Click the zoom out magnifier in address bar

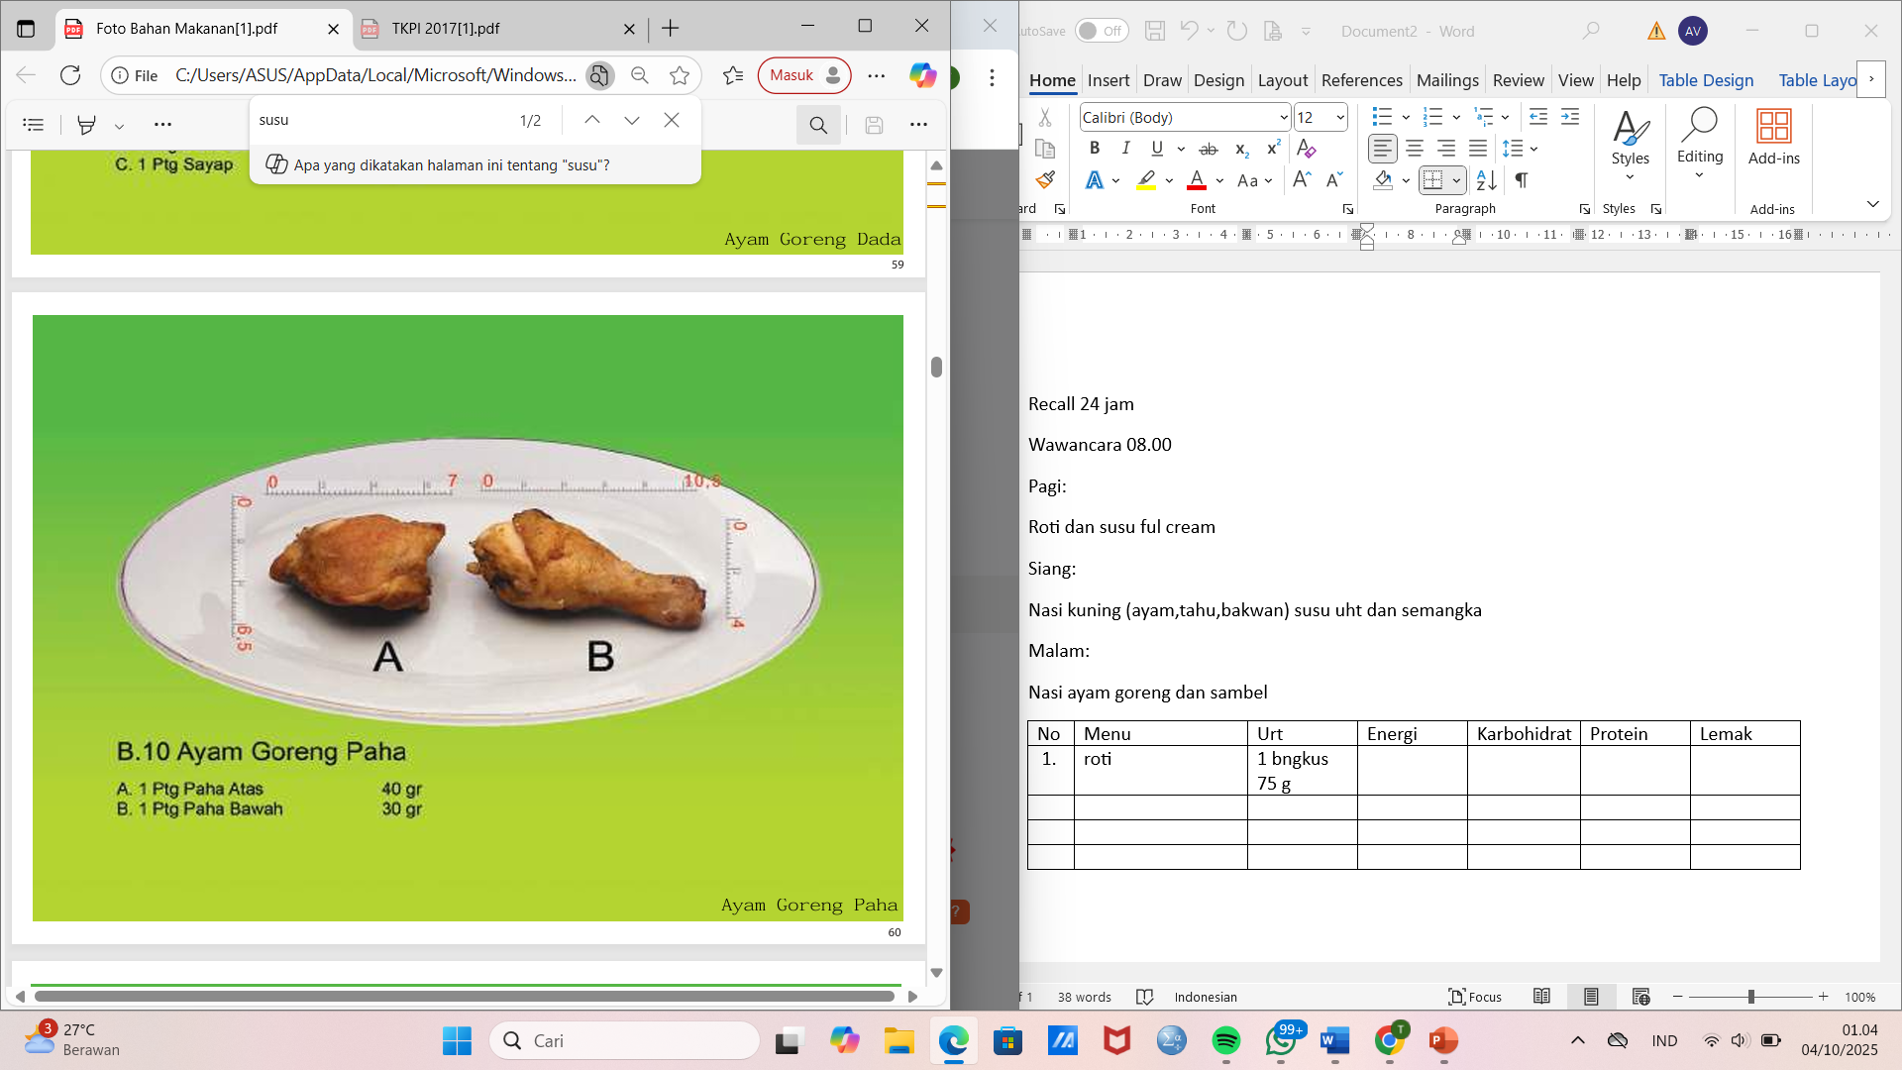tap(640, 75)
